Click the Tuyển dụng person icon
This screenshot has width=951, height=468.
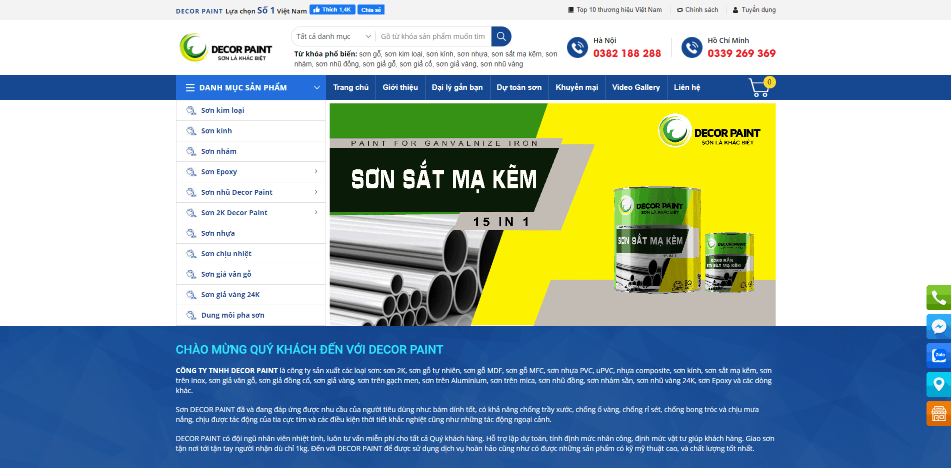pyautogui.click(x=735, y=10)
